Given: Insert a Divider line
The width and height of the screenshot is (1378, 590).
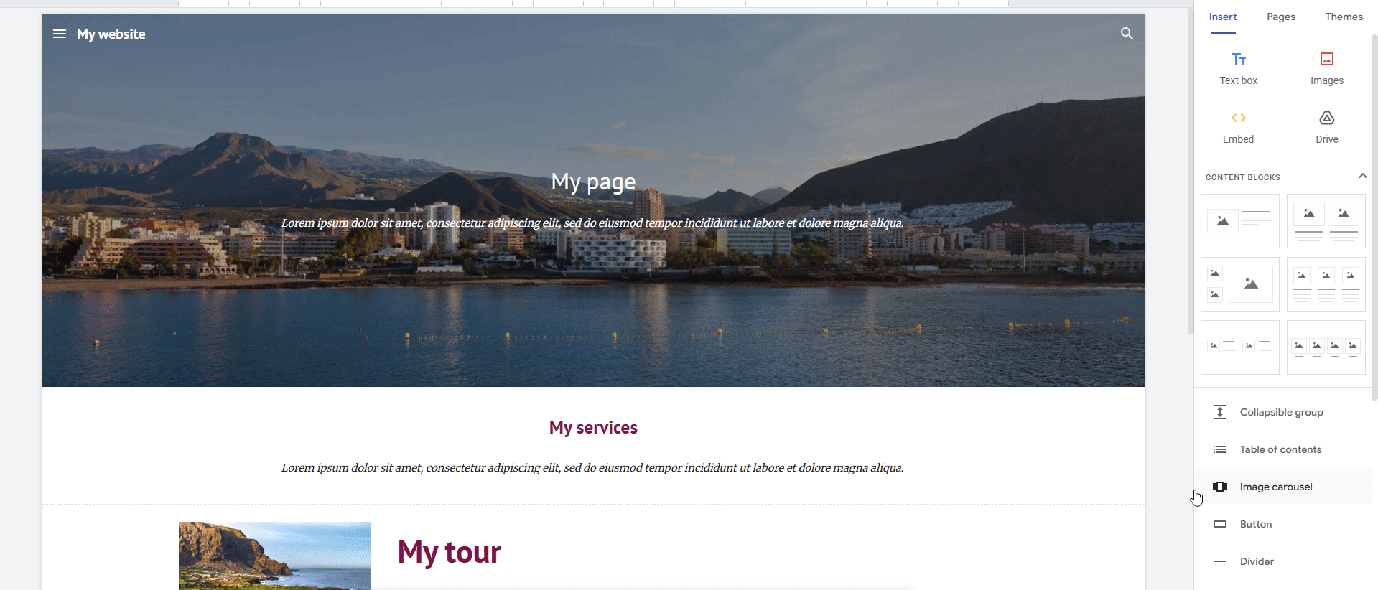Looking at the screenshot, I should click(x=1282, y=561).
